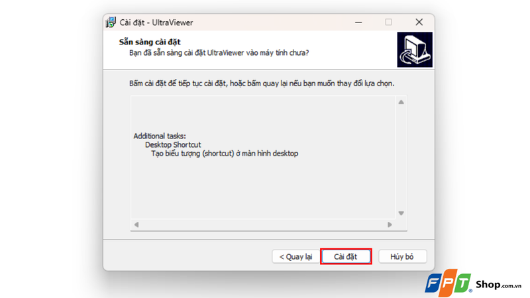The width and height of the screenshot is (530, 298).
Task: Go back with the Quay lại button
Action: coord(295,256)
